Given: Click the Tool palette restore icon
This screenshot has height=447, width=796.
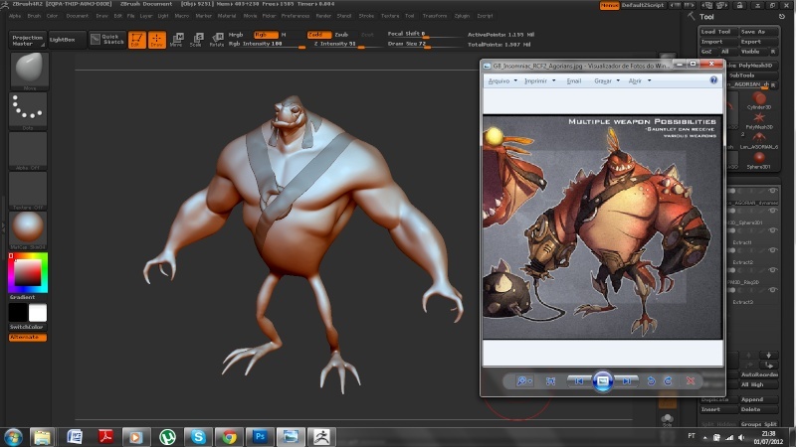Looking at the screenshot, I should pyautogui.click(x=782, y=17).
